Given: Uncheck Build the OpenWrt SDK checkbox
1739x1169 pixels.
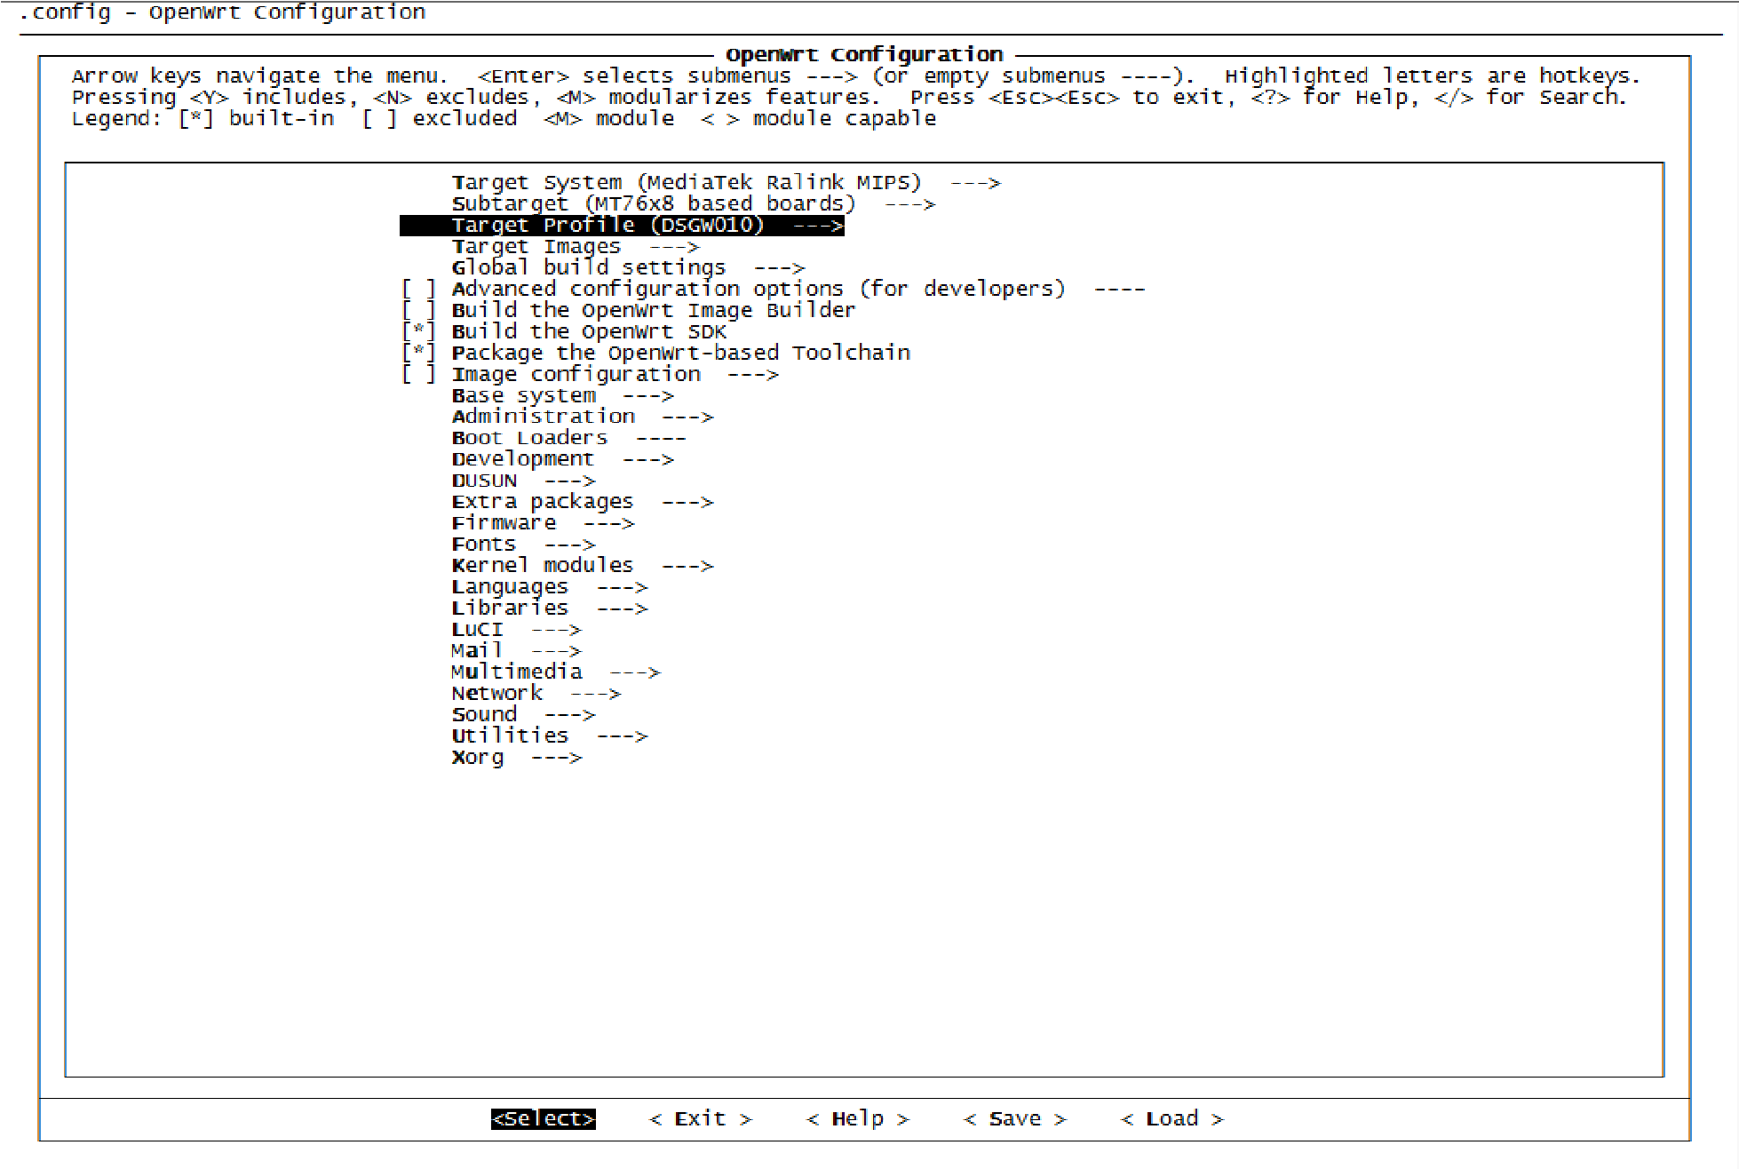Looking at the screenshot, I should click(419, 332).
